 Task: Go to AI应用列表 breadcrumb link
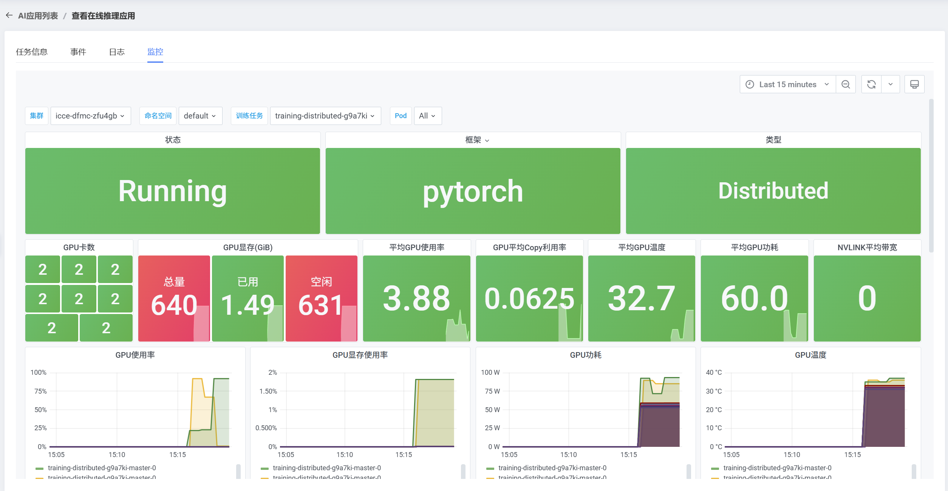pos(38,16)
